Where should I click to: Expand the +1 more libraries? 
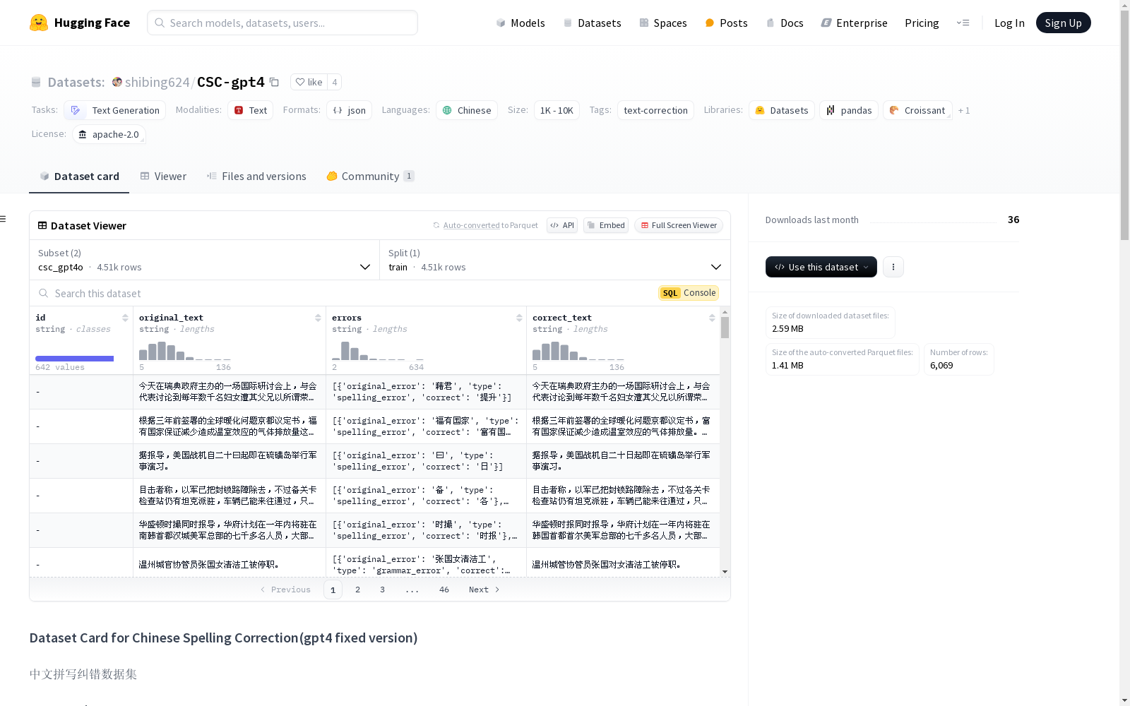964,110
